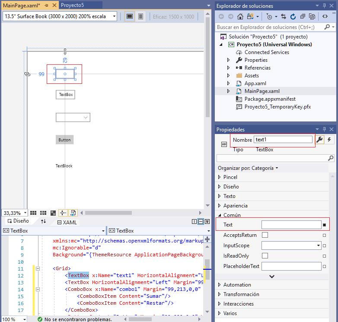
Task: Swap the design and XAML panes
Action: pyautogui.click(x=43, y=221)
